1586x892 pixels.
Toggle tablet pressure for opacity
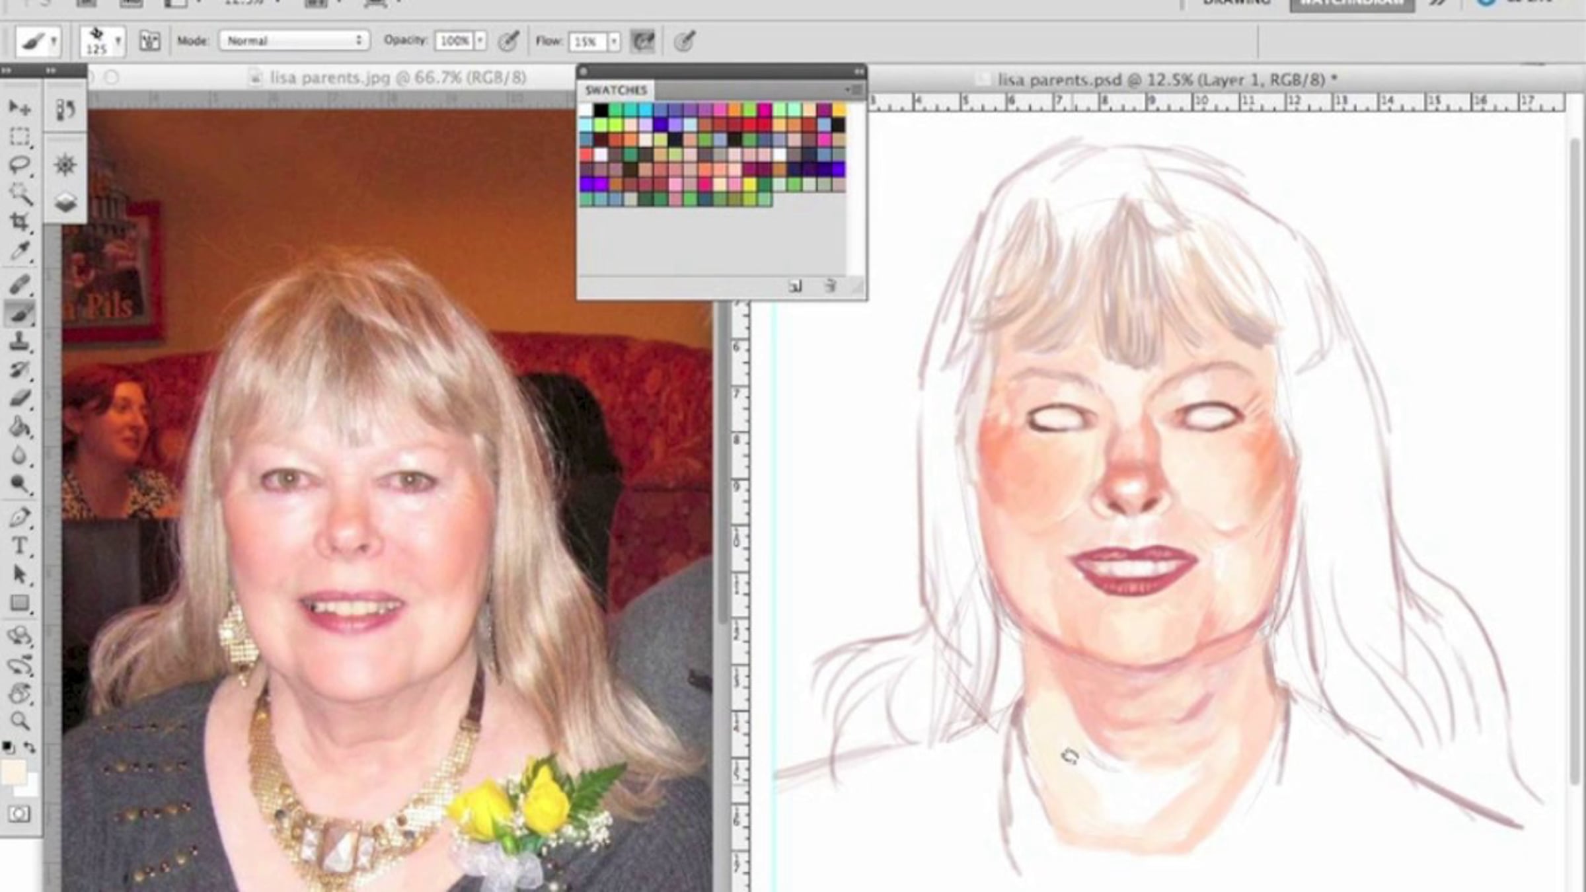(508, 41)
